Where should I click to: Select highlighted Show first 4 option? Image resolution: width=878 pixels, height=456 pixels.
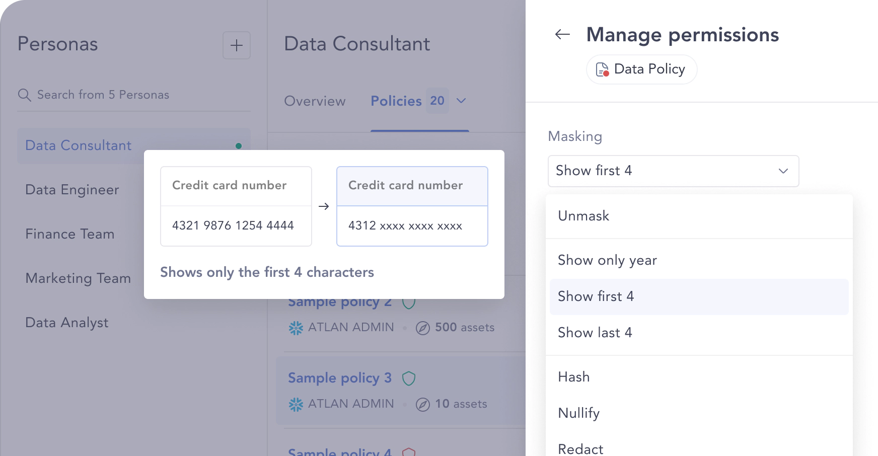point(699,296)
